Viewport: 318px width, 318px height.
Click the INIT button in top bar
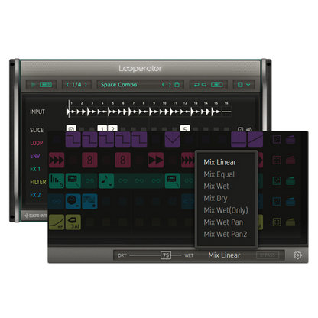[217, 84]
